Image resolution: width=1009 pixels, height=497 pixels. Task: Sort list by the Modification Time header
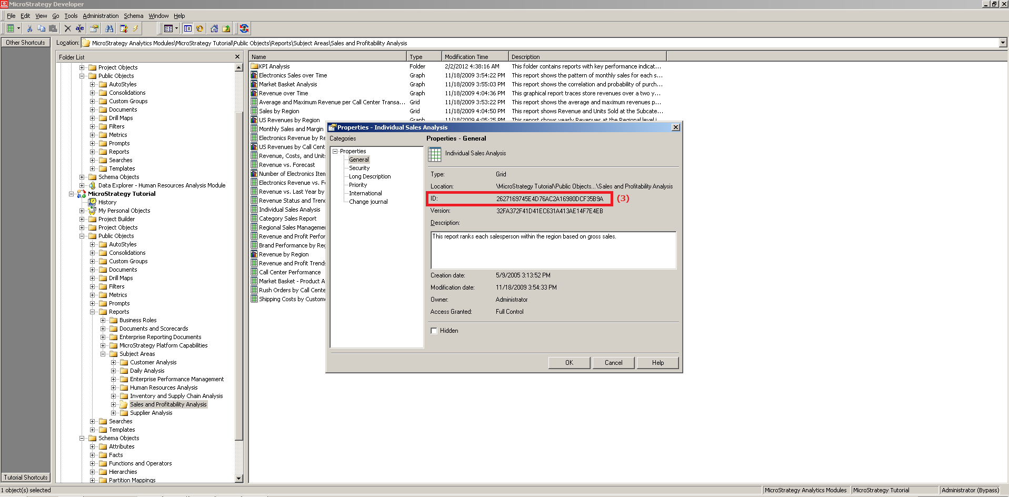pyautogui.click(x=475, y=56)
